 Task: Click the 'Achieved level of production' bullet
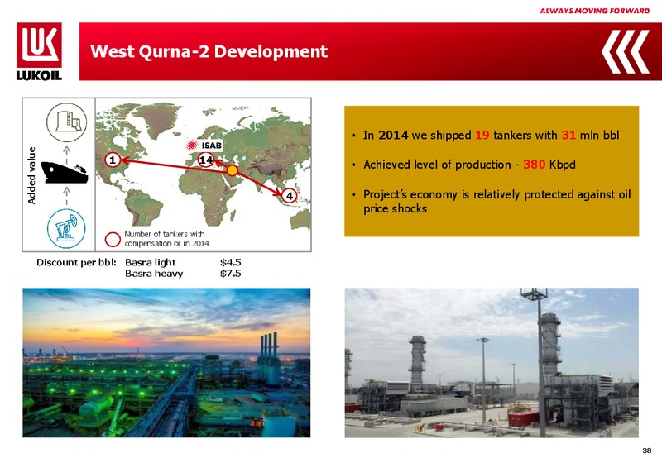[469, 165]
